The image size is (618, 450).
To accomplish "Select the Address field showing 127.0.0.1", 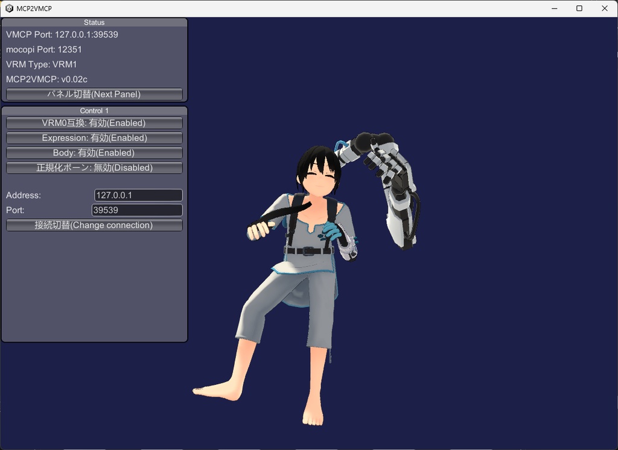I will (x=138, y=195).
